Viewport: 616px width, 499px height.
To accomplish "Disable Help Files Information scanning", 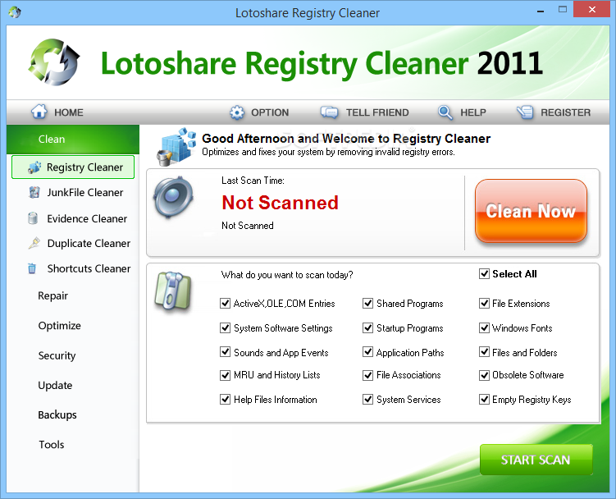I will click(225, 400).
